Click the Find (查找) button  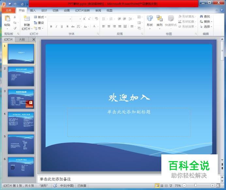pos(205,16)
